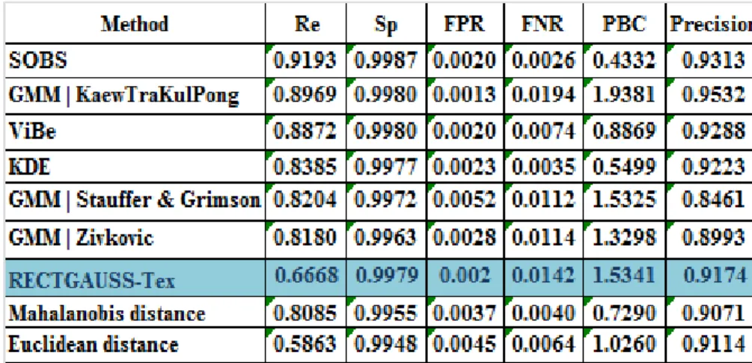Click KDE PBC value 0.5499

click(623, 166)
